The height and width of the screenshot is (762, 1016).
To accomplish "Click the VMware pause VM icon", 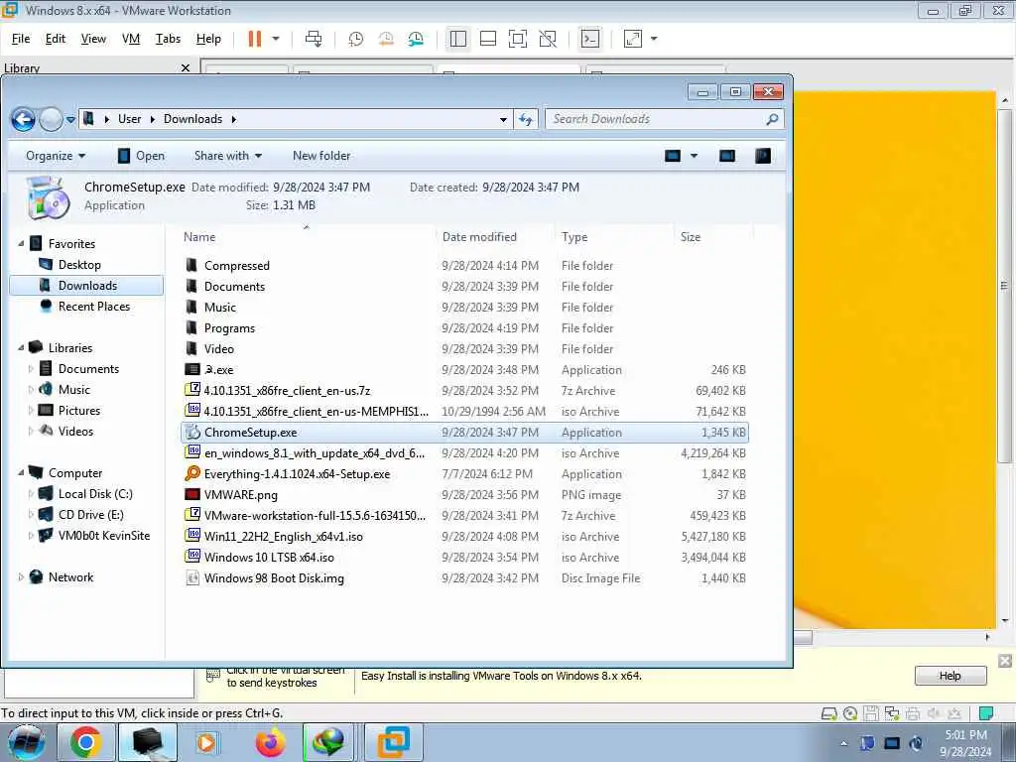I will 255,39.
